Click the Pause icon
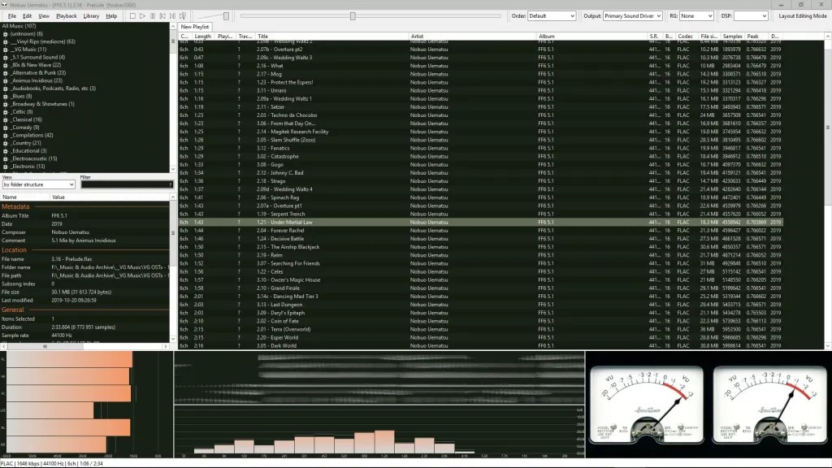The width and height of the screenshot is (832, 468). point(153,15)
